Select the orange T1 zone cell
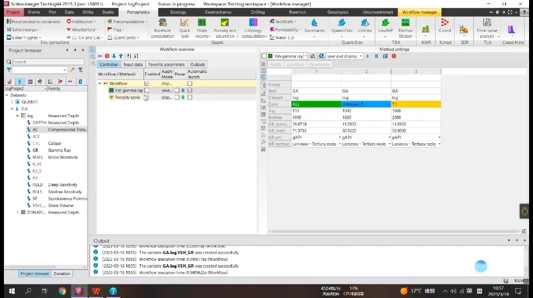 pyautogui.click(x=416, y=104)
